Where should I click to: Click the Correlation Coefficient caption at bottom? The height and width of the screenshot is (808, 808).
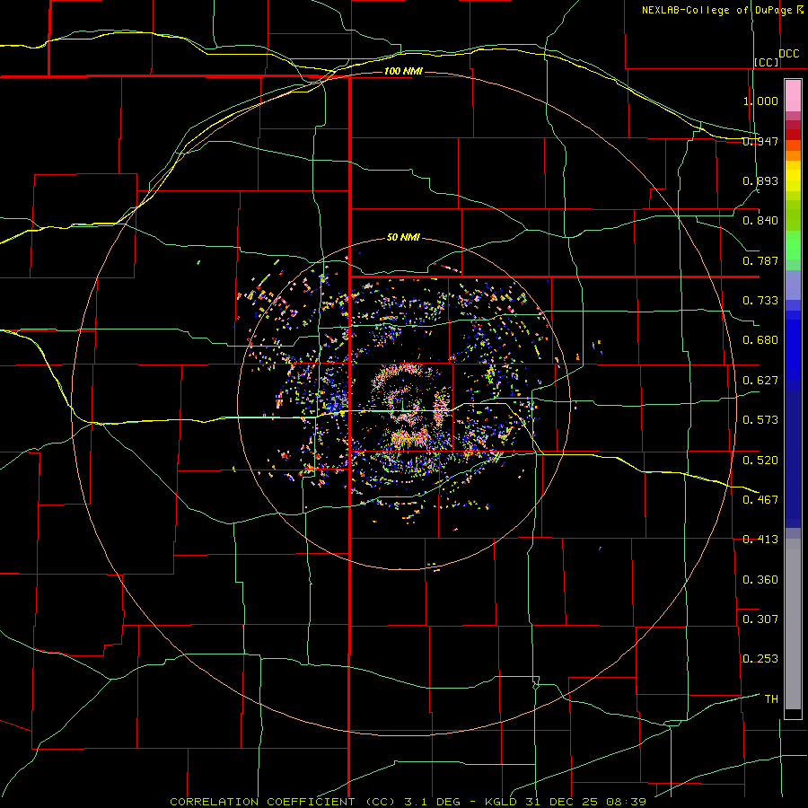(408, 802)
